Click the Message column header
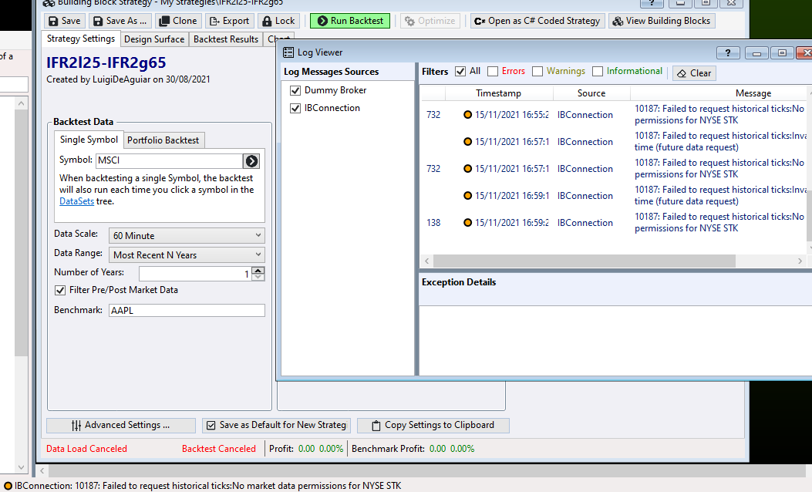This screenshot has height=492, width=812. click(753, 93)
